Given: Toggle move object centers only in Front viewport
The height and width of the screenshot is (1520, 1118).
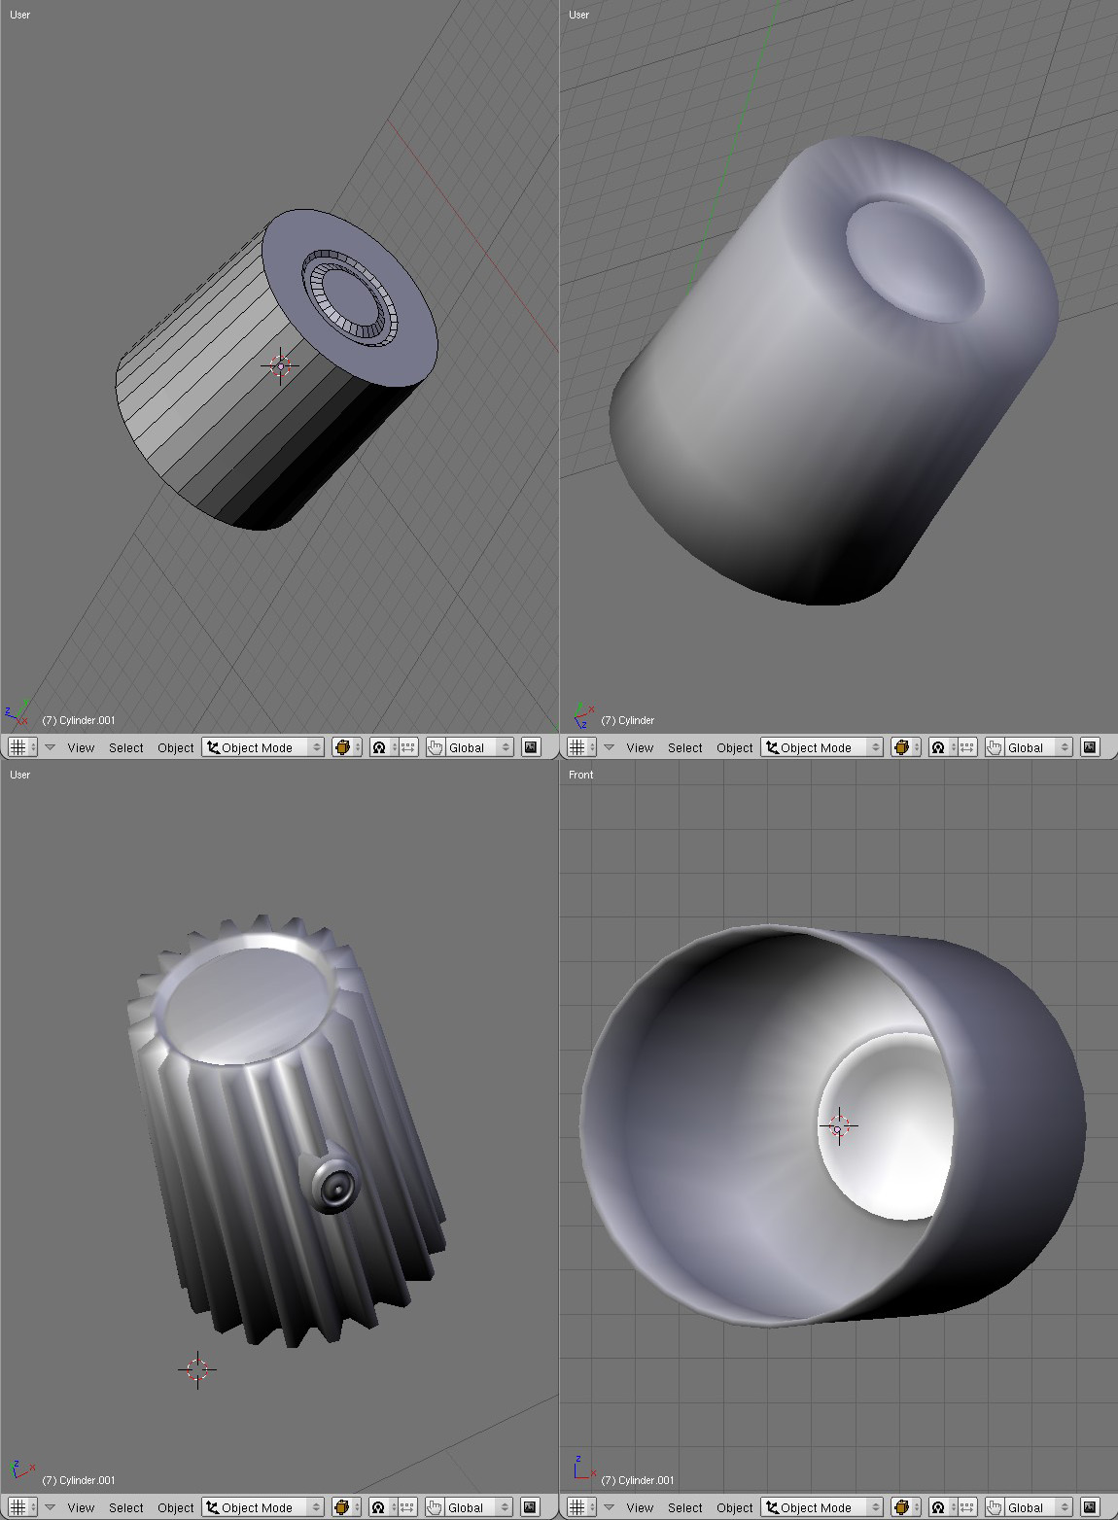Looking at the screenshot, I should coord(966,1507).
